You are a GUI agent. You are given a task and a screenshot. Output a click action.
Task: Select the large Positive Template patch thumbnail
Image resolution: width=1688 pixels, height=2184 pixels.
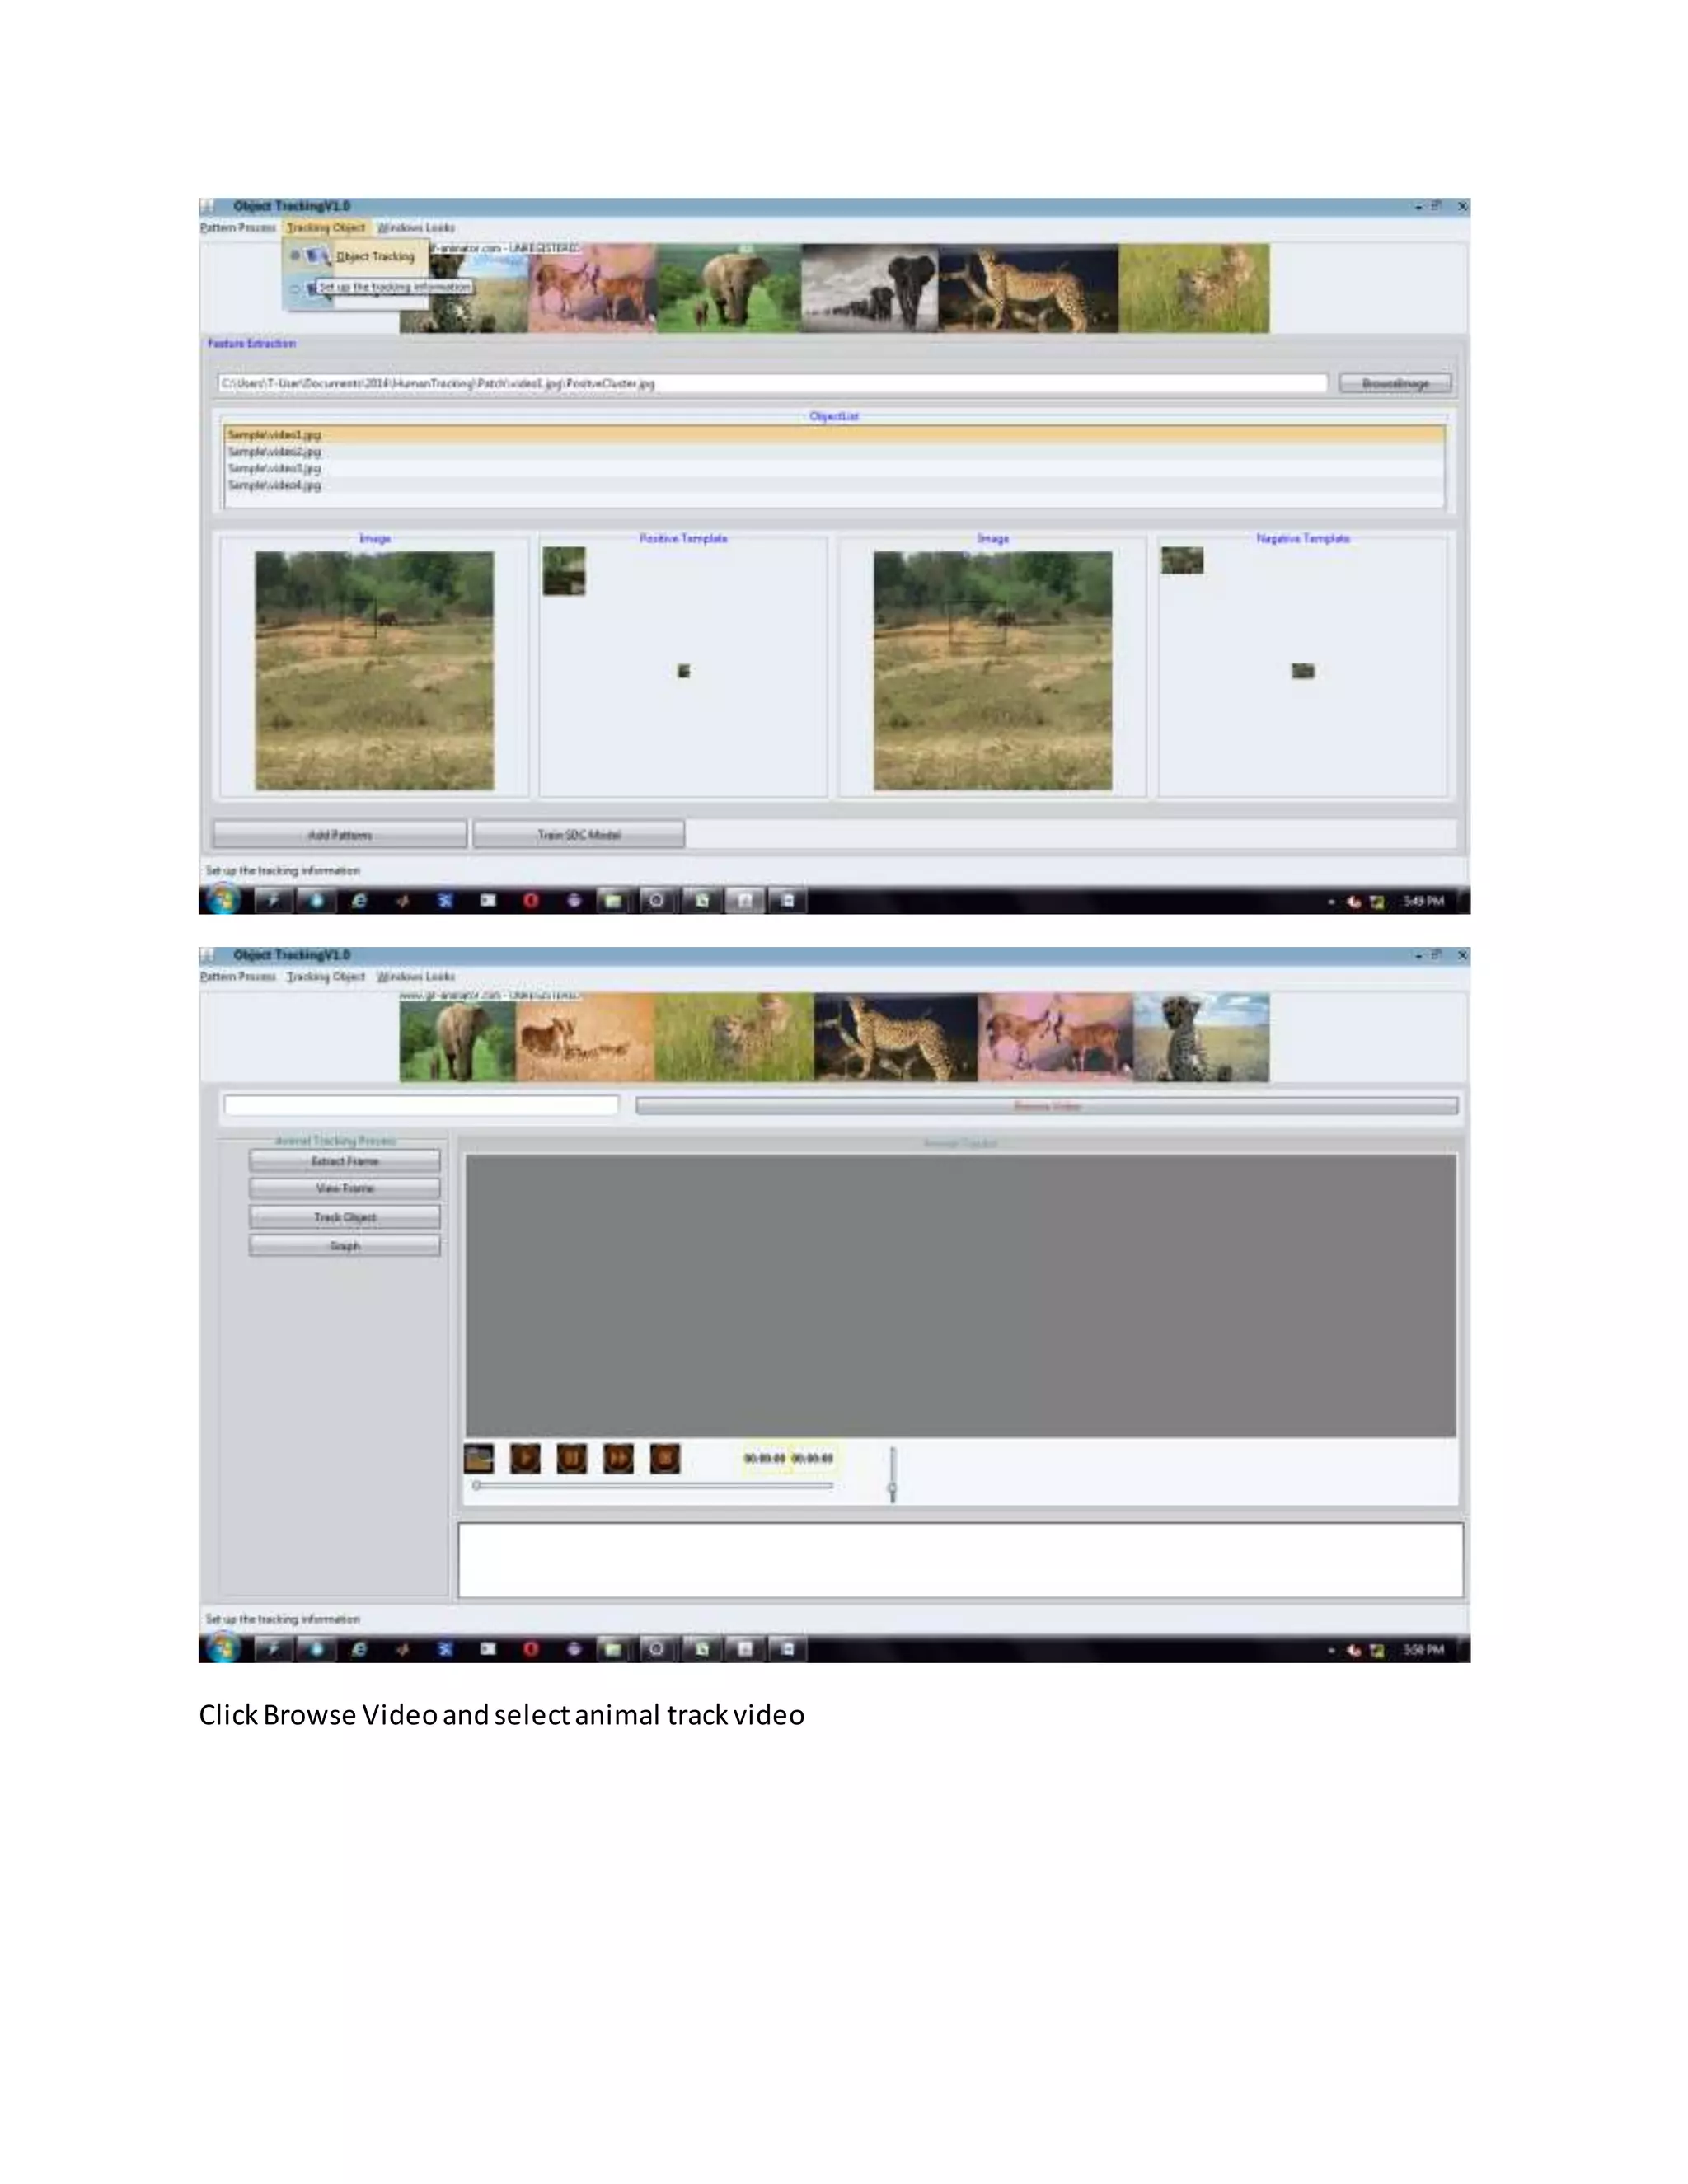tap(564, 571)
